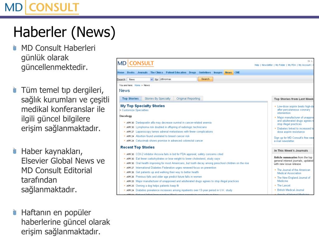Open the Drugs menu item
Viewport: 319px width, 239px height.
(193, 72)
